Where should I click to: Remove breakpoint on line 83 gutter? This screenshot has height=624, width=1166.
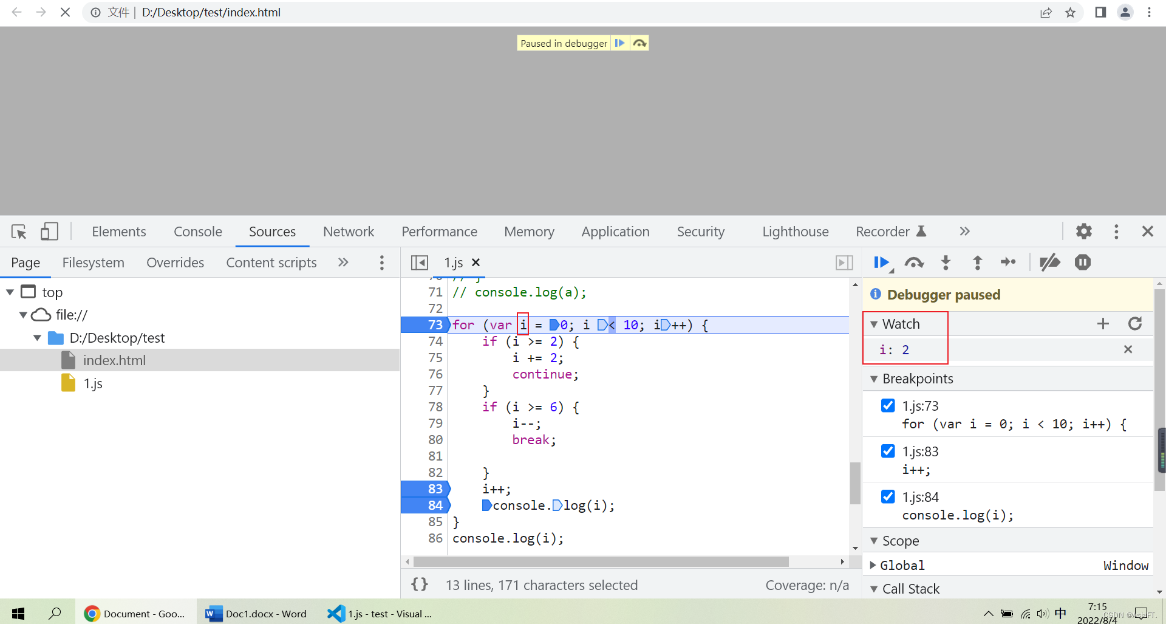click(425, 489)
